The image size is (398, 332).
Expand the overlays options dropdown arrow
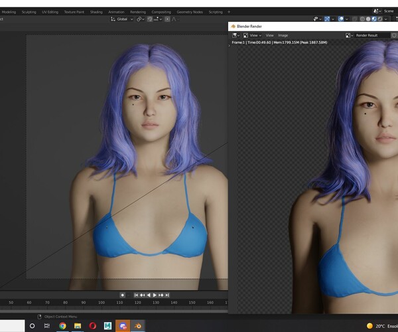click(347, 19)
